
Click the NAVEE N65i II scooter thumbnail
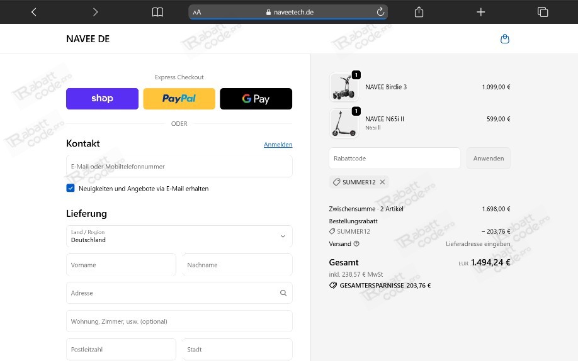coord(344,123)
